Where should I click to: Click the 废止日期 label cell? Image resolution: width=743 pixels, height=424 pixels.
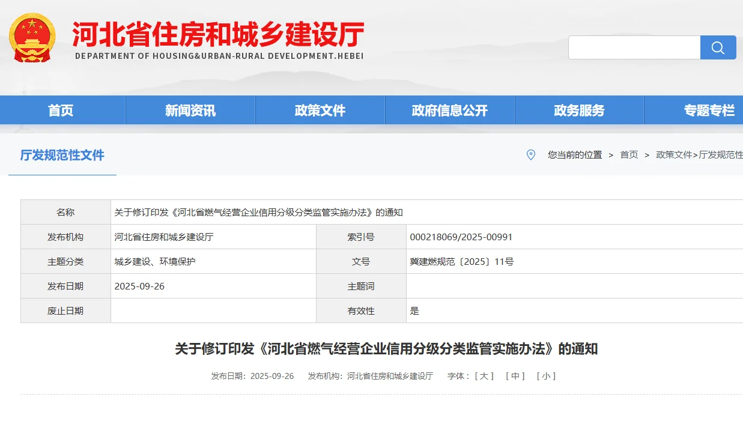(x=65, y=311)
